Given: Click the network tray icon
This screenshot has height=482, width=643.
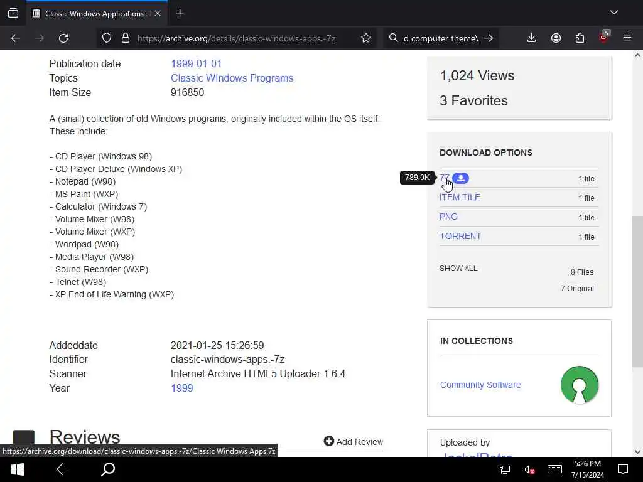Looking at the screenshot, I should (x=505, y=469).
